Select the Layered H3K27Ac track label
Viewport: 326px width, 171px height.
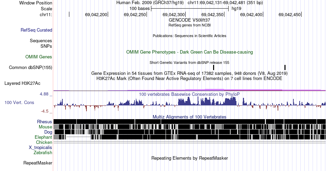(22, 83)
